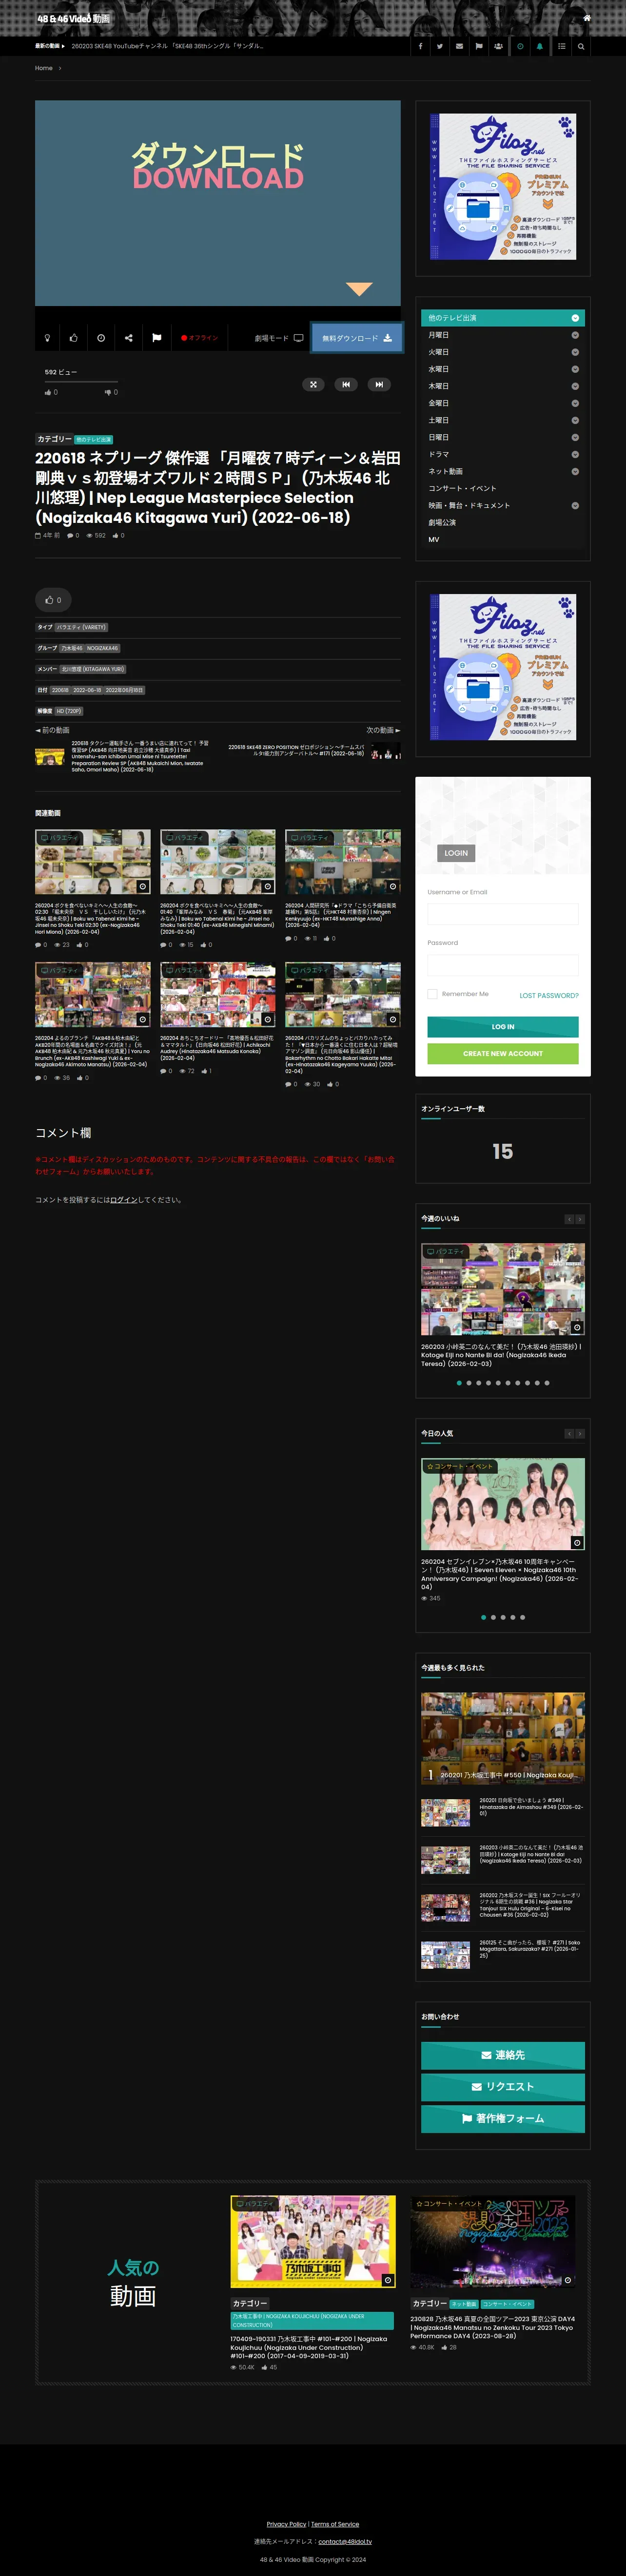The width and height of the screenshot is (626, 2576).
Task: Expand the 金曜日 submenu arrow
Action: coord(575,403)
